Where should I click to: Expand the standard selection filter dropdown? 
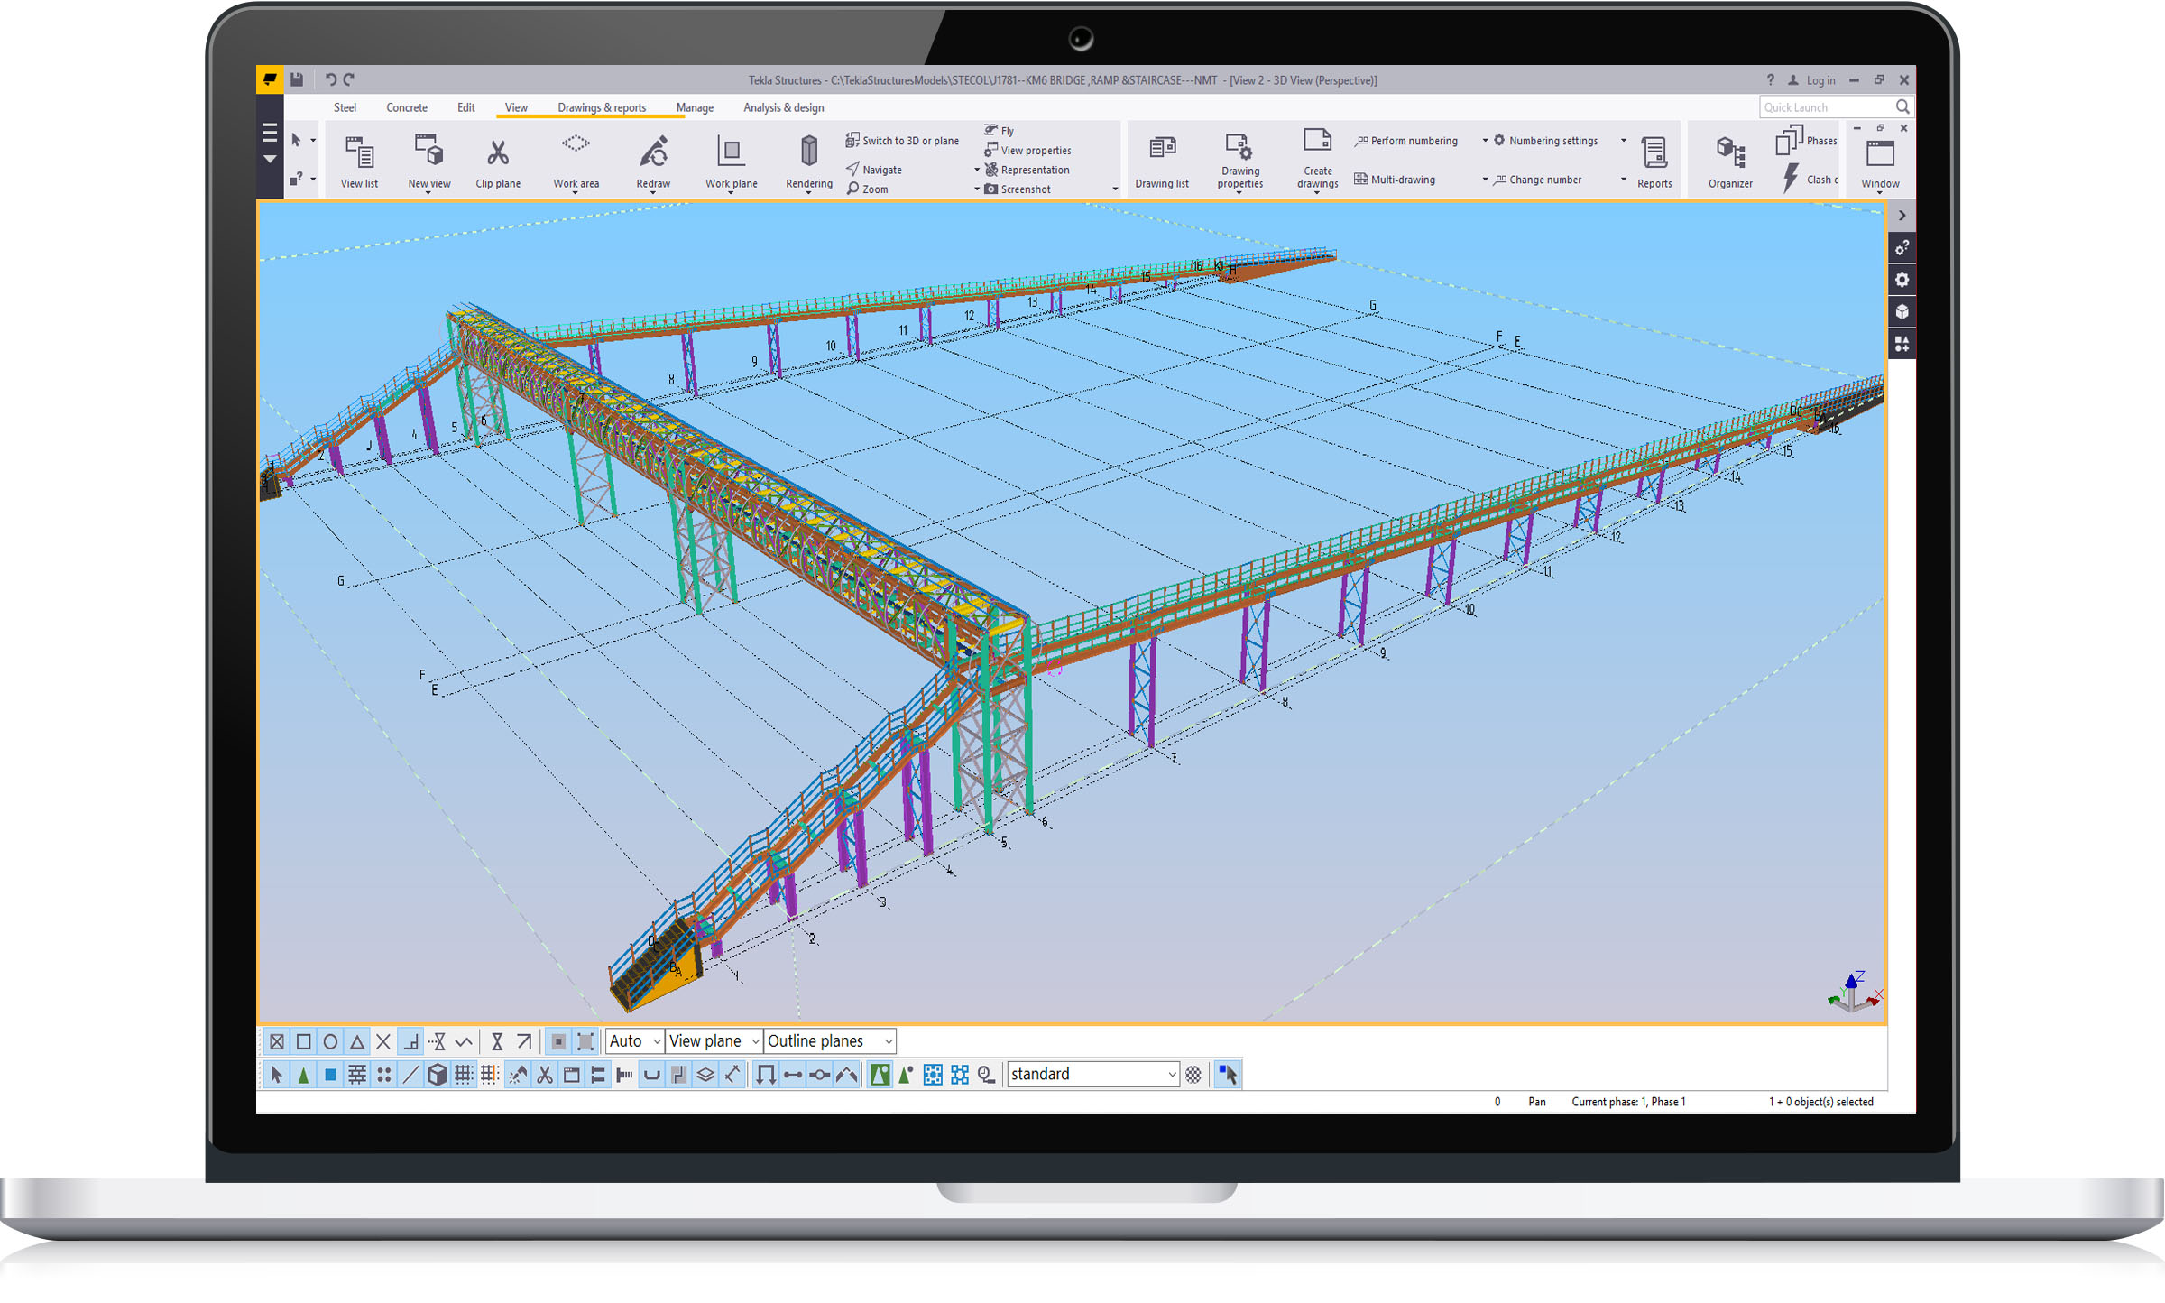point(1171,1075)
